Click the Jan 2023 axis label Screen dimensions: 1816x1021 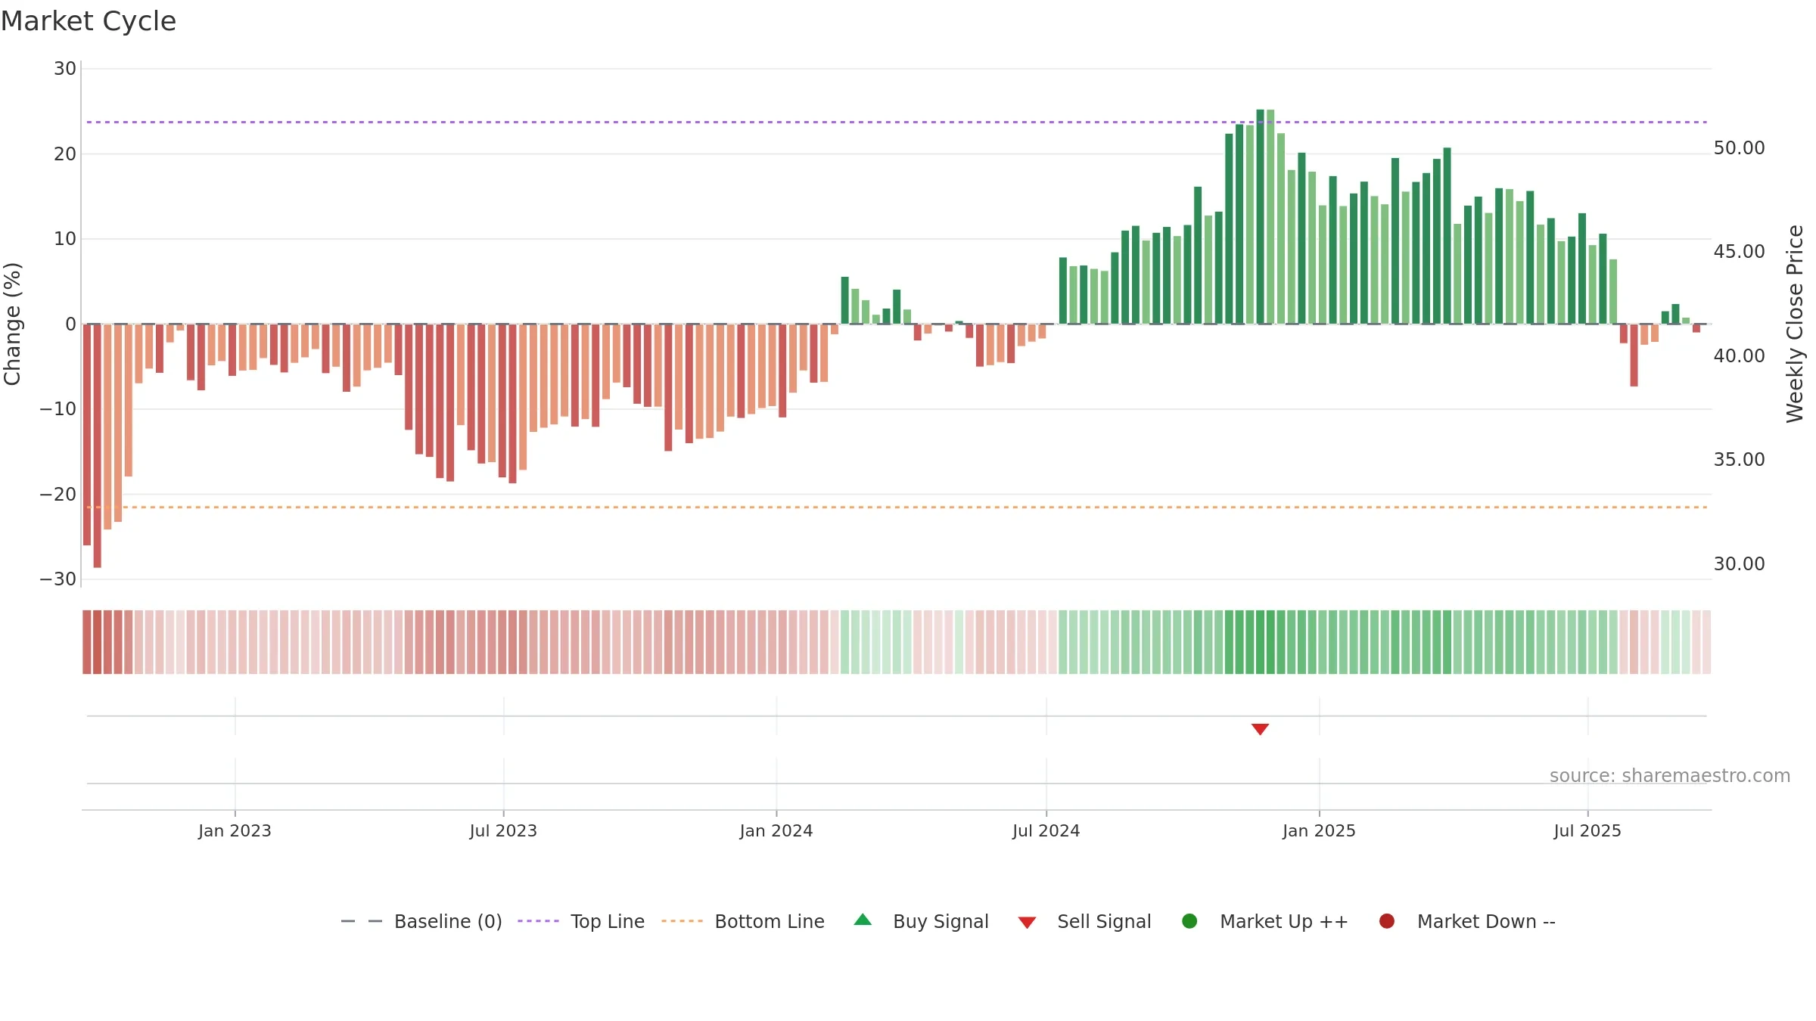click(235, 830)
